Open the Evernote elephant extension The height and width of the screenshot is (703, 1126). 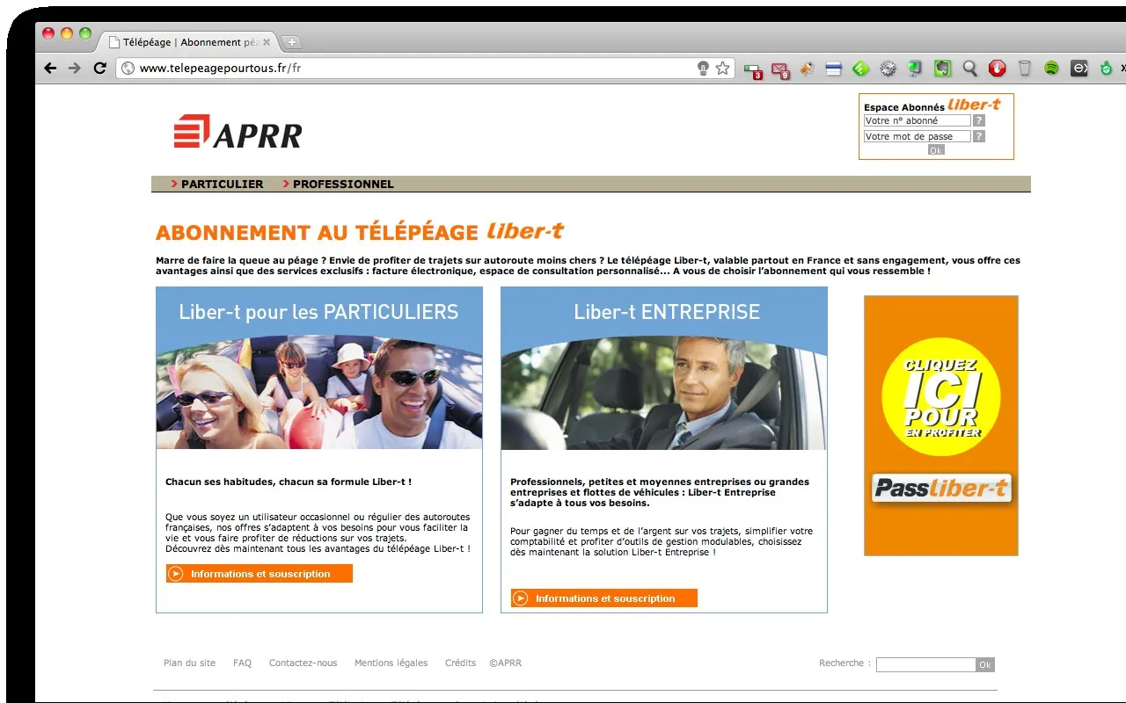(942, 69)
